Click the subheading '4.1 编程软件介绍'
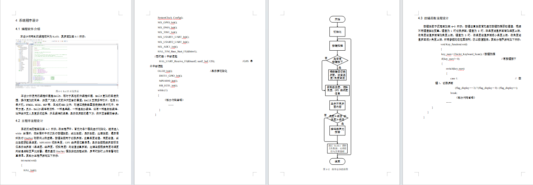 pyautogui.click(x=28, y=29)
